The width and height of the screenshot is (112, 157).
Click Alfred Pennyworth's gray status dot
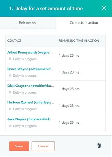[10, 59]
